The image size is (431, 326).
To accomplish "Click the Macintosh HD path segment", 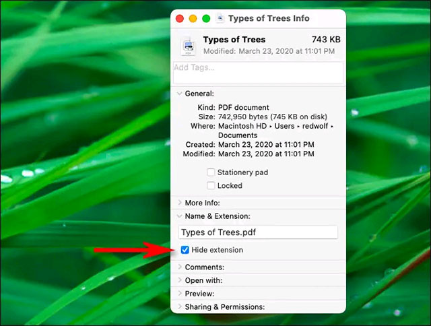I will [242, 126].
